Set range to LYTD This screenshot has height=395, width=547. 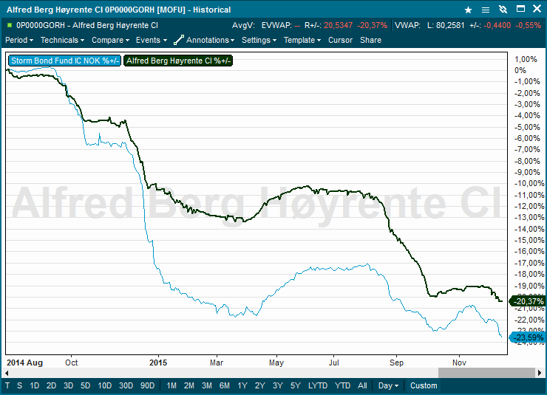[x=318, y=385]
